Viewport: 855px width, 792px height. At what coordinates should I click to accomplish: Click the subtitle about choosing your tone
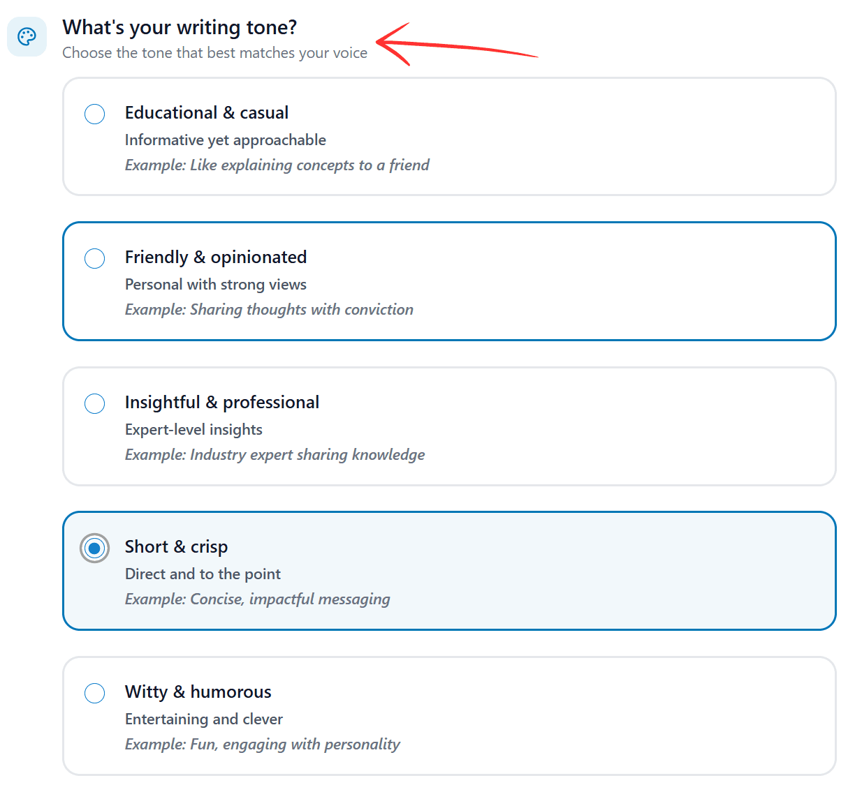point(215,52)
